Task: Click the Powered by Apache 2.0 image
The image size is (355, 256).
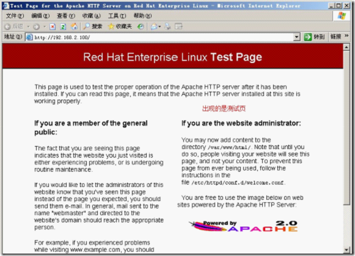Action: (x=243, y=226)
